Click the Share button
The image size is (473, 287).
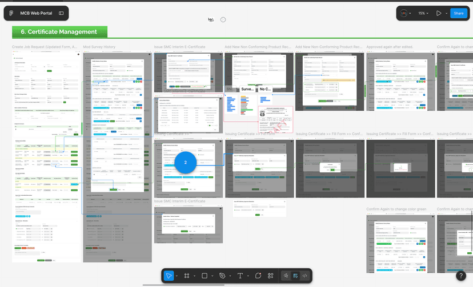coord(459,13)
